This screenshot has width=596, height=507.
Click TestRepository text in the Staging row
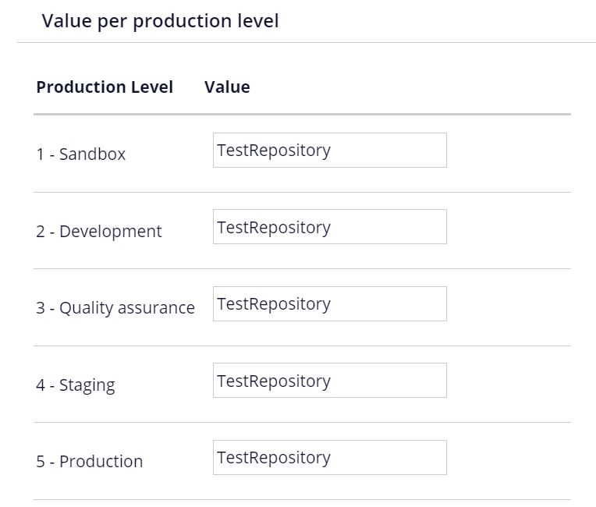pos(274,381)
